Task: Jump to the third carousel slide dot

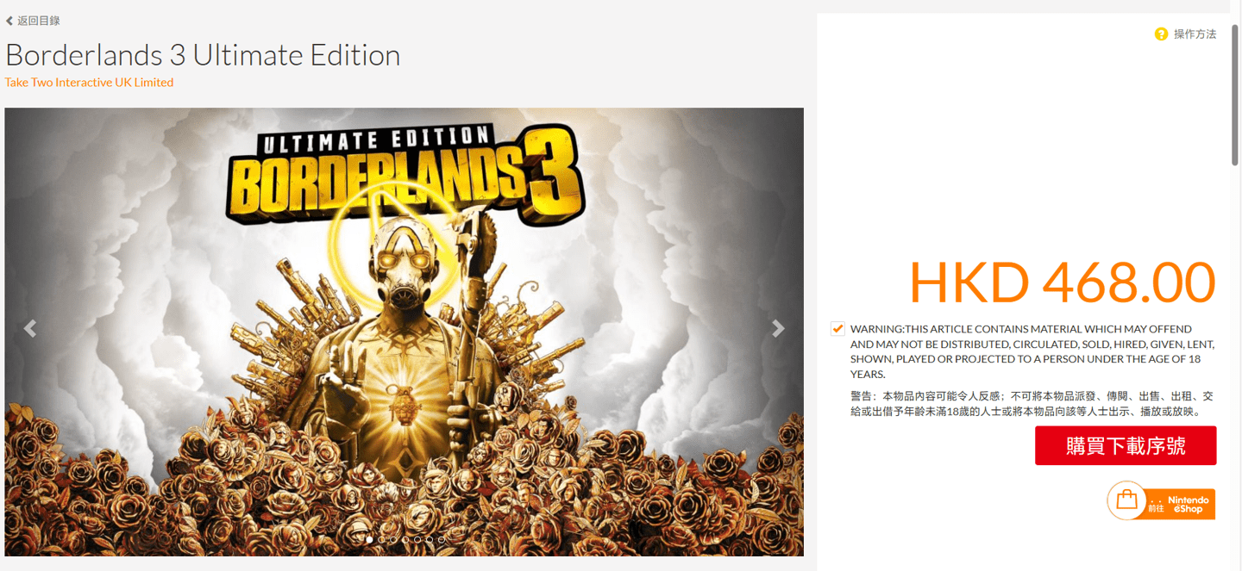Action: 393,540
